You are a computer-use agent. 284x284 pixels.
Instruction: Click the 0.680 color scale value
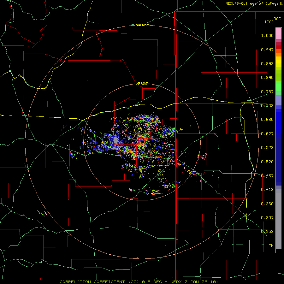(x=267, y=120)
